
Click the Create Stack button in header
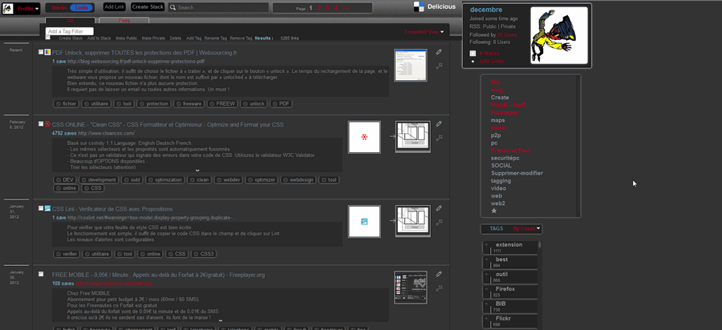[x=148, y=7]
